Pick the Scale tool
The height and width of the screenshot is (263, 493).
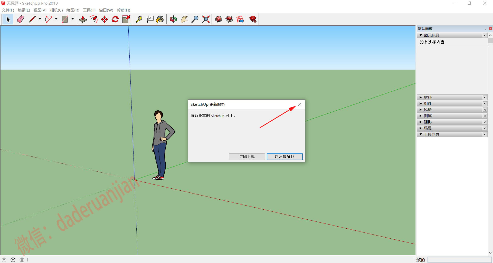pyautogui.click(x=126, y=19)
